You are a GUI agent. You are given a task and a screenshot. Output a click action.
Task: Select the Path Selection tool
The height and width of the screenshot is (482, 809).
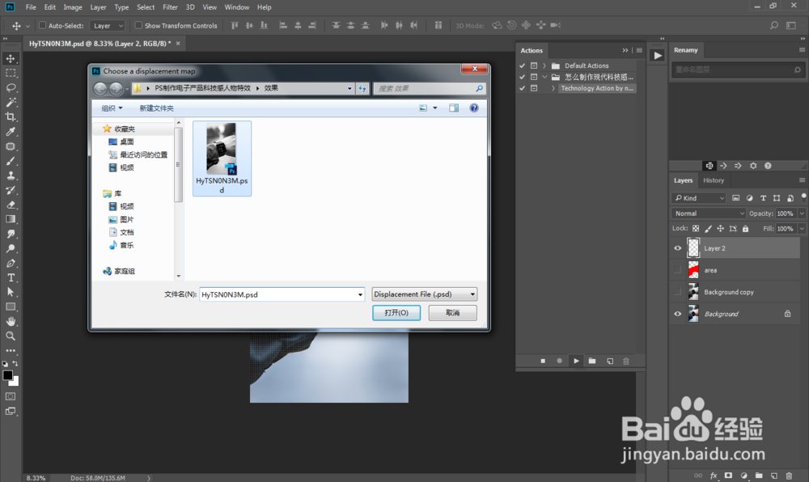click(11, 292)
